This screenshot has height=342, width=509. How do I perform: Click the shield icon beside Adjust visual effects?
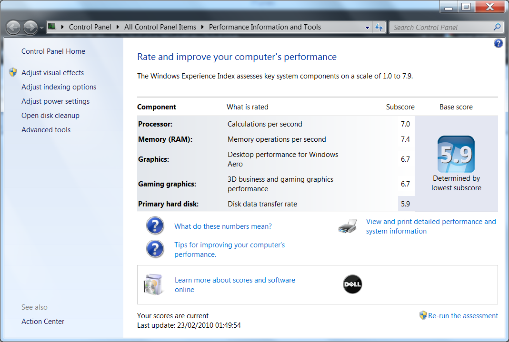(13, 72)
